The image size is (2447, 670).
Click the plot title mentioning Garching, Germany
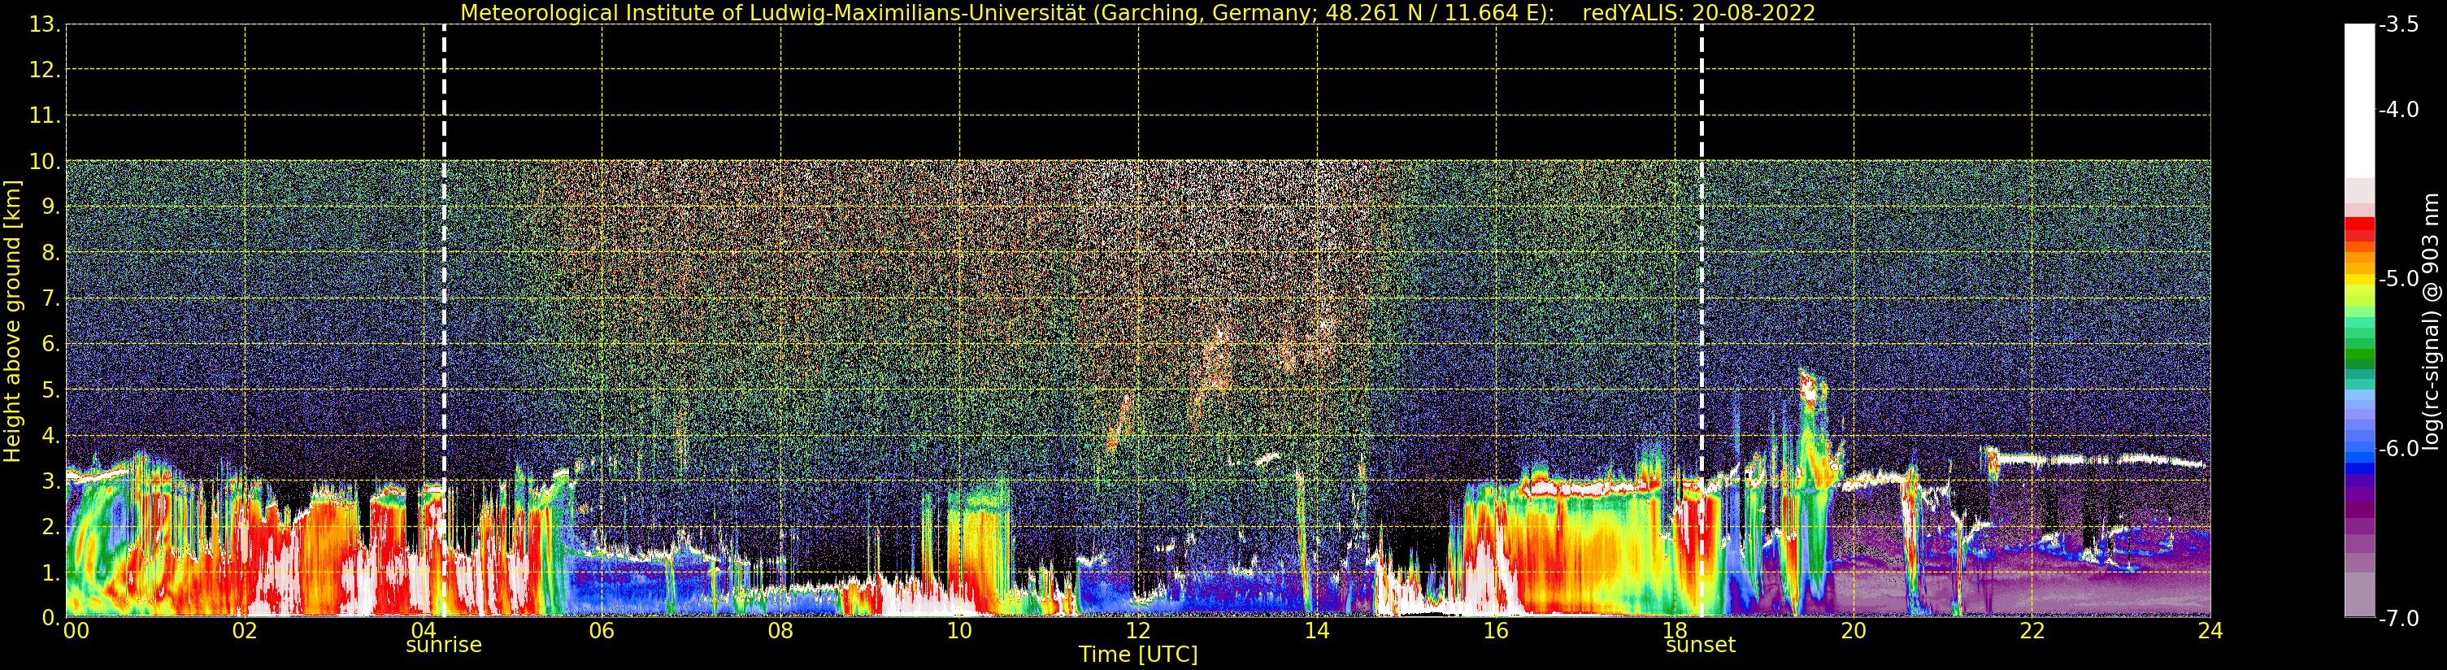(x=1138, y=12)
